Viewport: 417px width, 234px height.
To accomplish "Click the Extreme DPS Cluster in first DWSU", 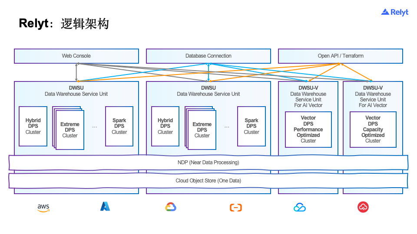I will coord(69,130).
